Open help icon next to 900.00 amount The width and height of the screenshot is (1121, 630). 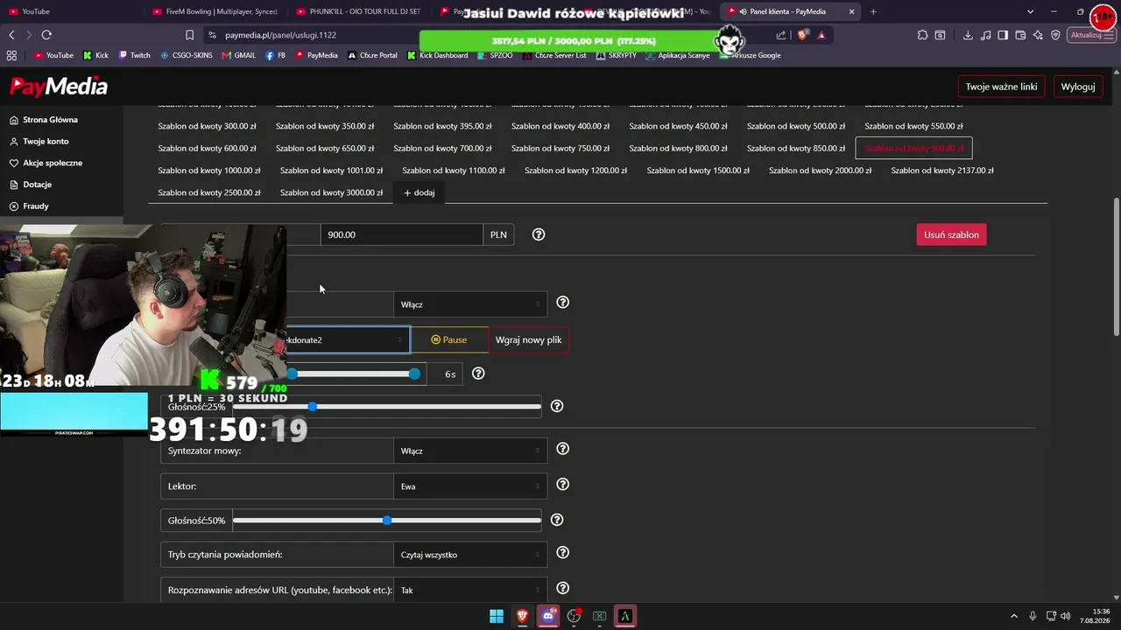click(539, 234)
